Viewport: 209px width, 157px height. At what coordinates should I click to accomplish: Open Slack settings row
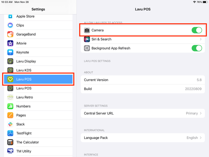[38, 124]
